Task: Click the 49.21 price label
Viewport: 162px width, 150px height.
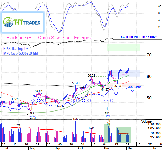Action: tap(15, 99)
